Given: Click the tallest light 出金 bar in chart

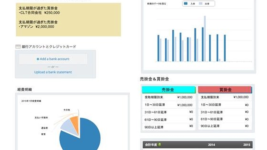Looking at the screenshot, I should (x=205, y=39).
